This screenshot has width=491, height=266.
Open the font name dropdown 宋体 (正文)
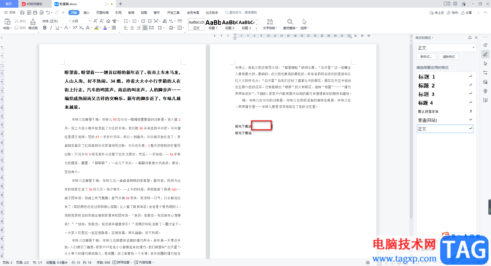[56, 21]
